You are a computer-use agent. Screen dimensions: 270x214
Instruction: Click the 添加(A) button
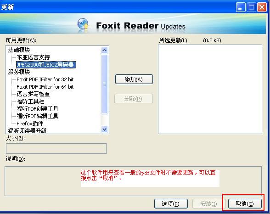pyautogui.click(x=134, y=79)
